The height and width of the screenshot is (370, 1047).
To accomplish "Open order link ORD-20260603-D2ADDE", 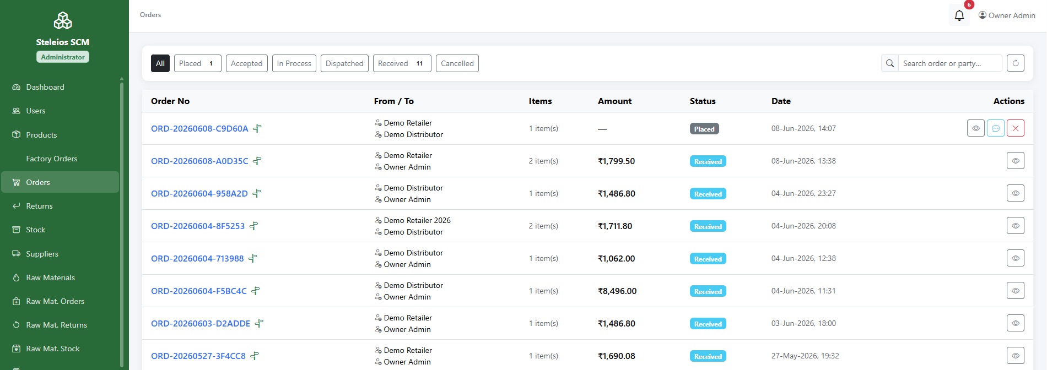I will pos(201,323).
